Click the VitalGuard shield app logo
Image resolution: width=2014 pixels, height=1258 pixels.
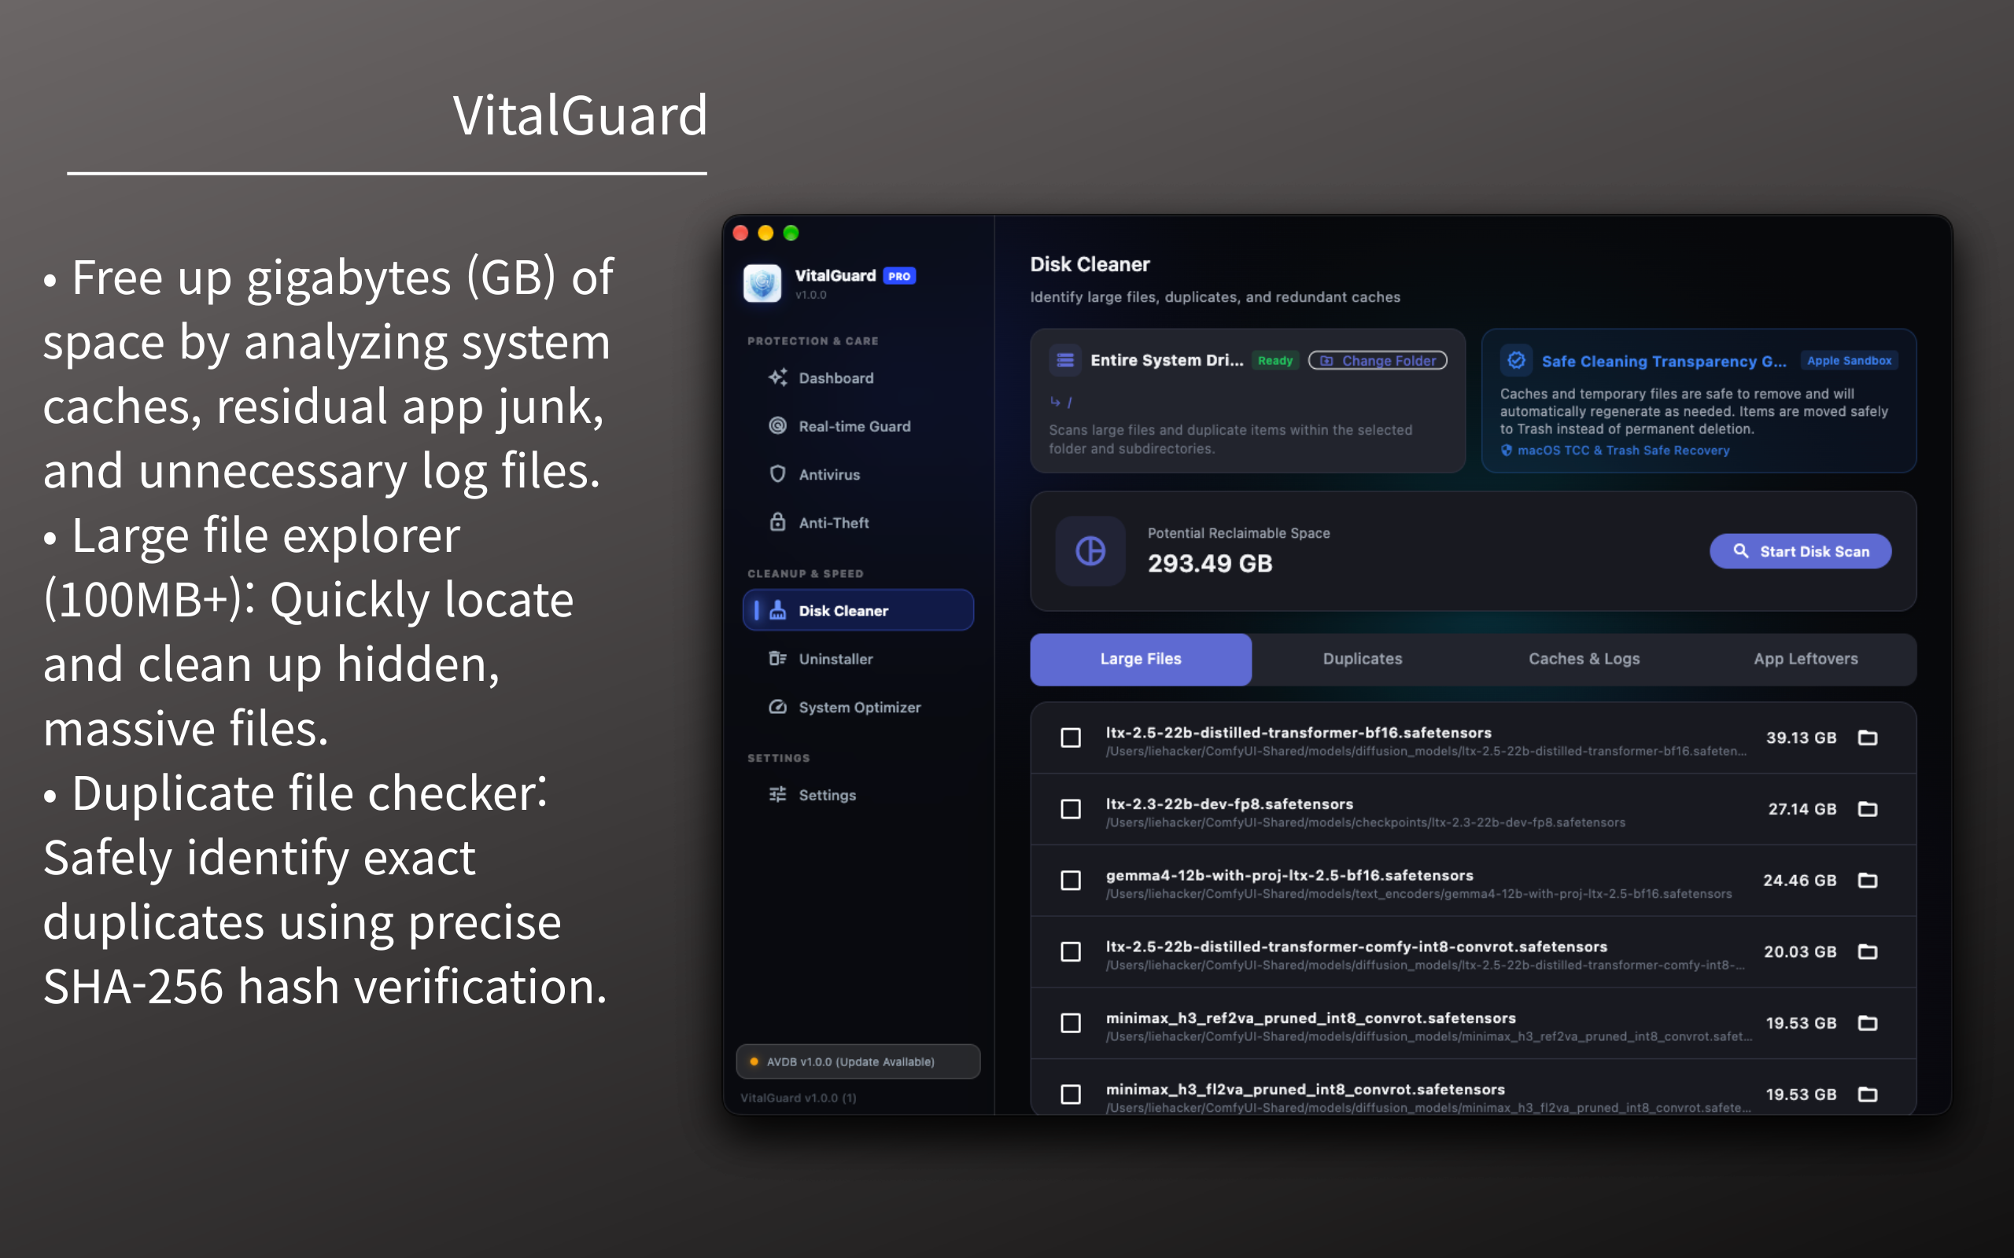(x=762, y=283)
